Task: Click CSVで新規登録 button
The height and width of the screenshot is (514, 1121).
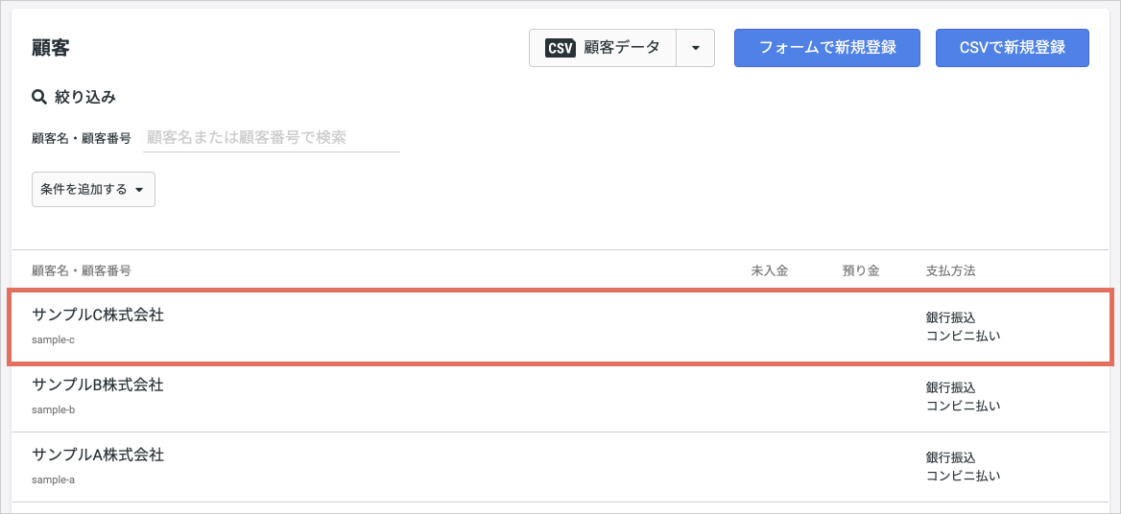Action: pyautogui.click(x=1013, y=48)
